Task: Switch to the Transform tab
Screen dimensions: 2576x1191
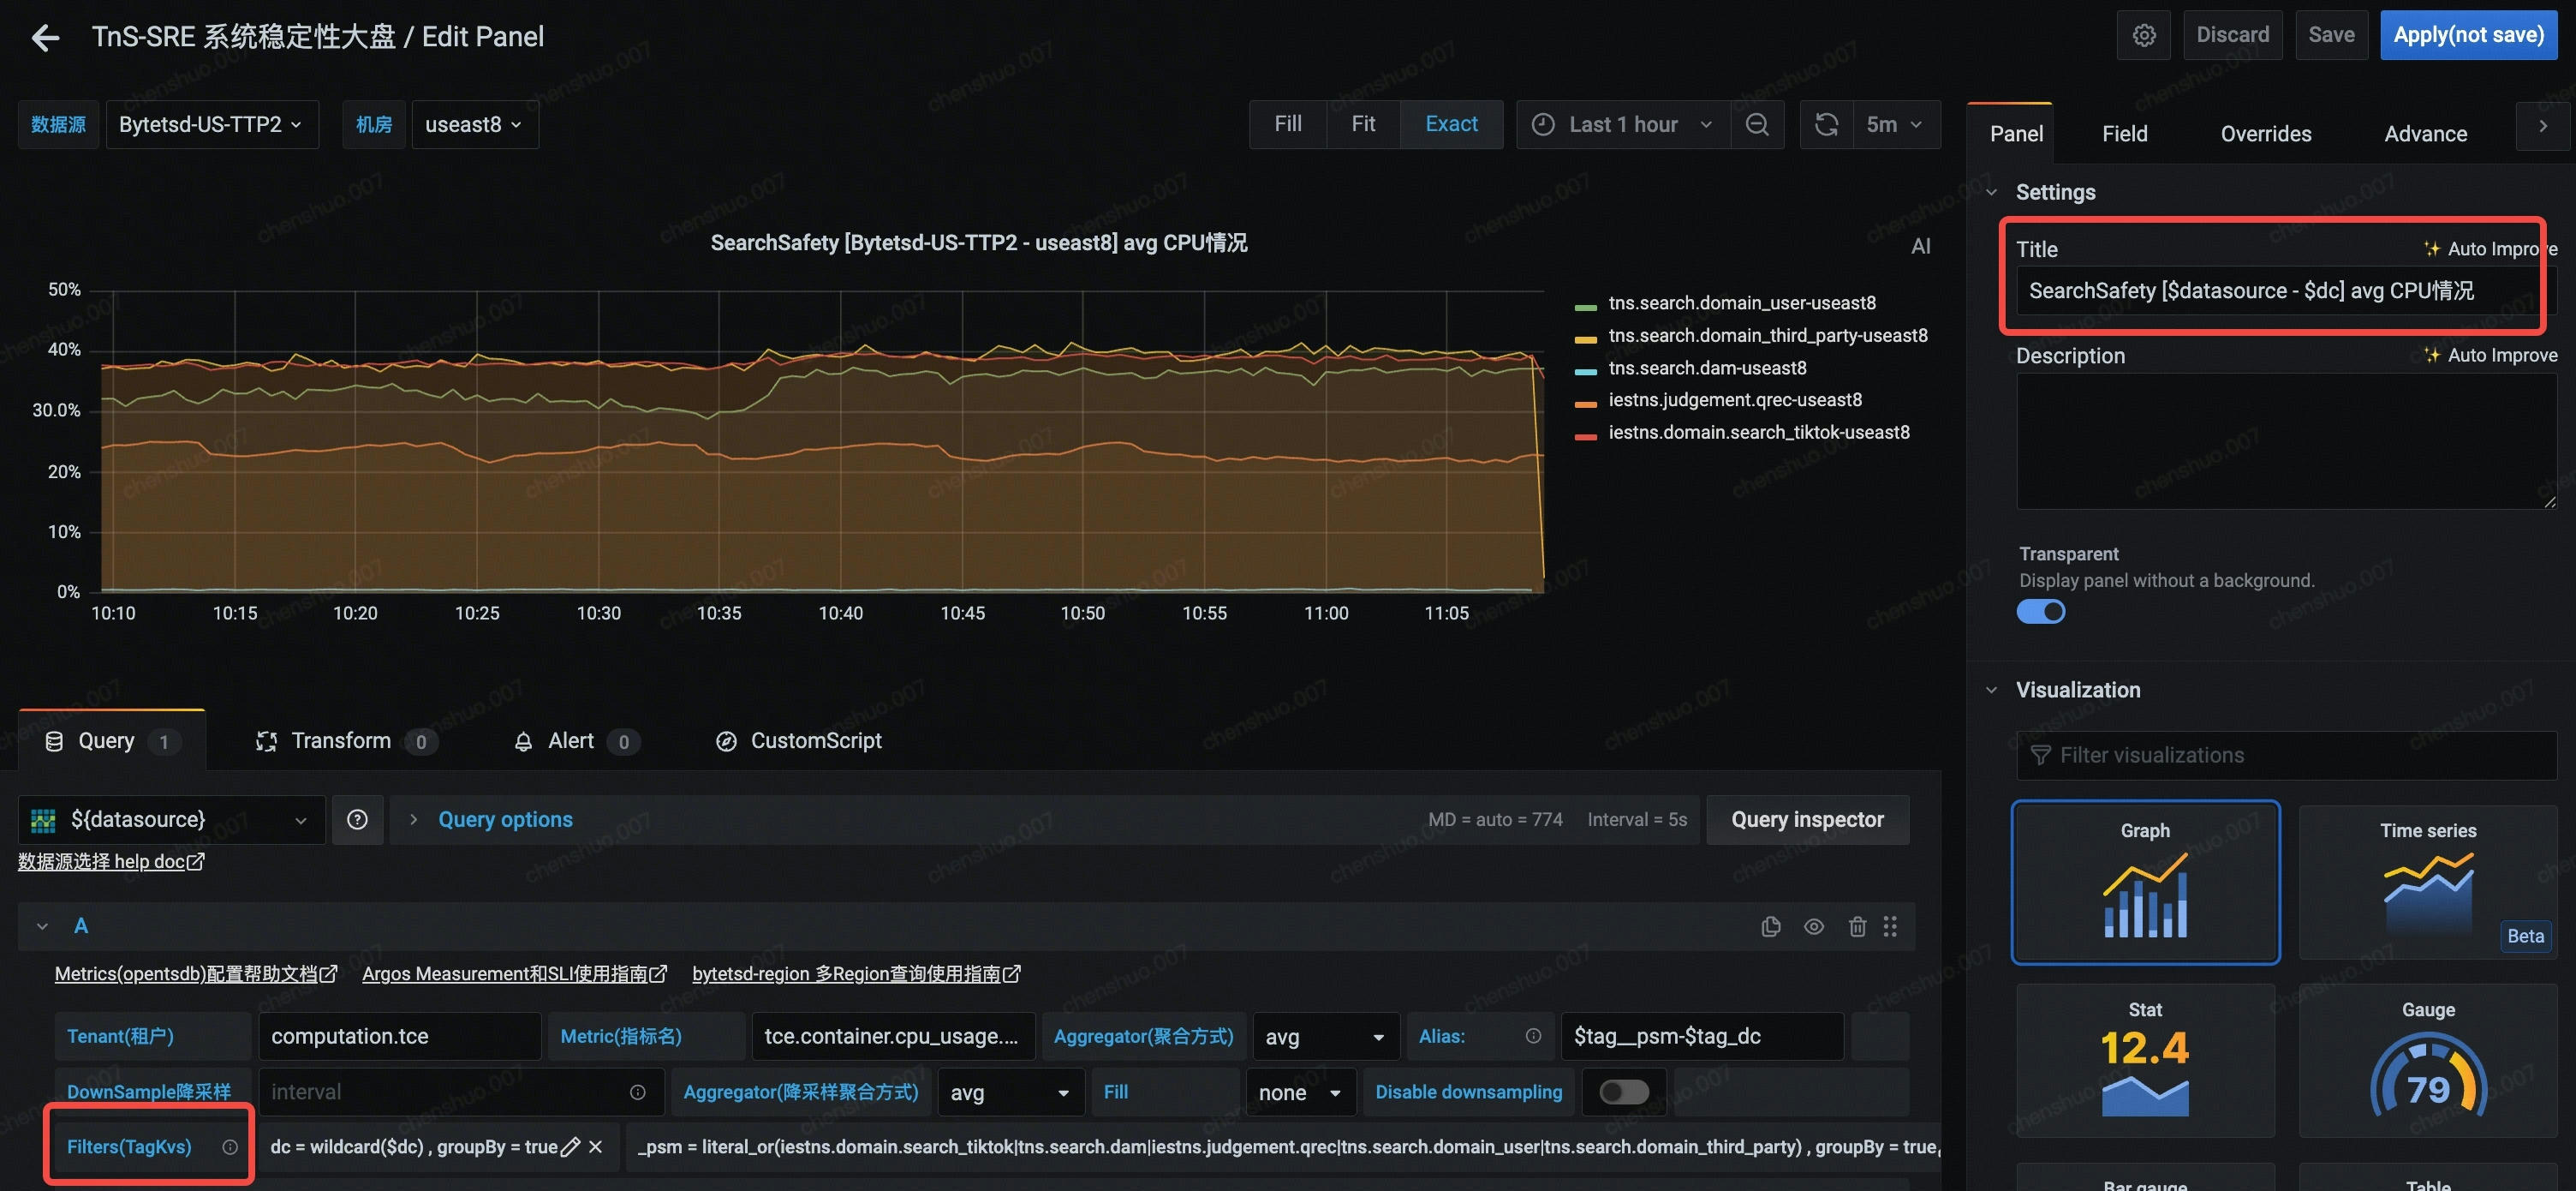Action: [341, 740]
